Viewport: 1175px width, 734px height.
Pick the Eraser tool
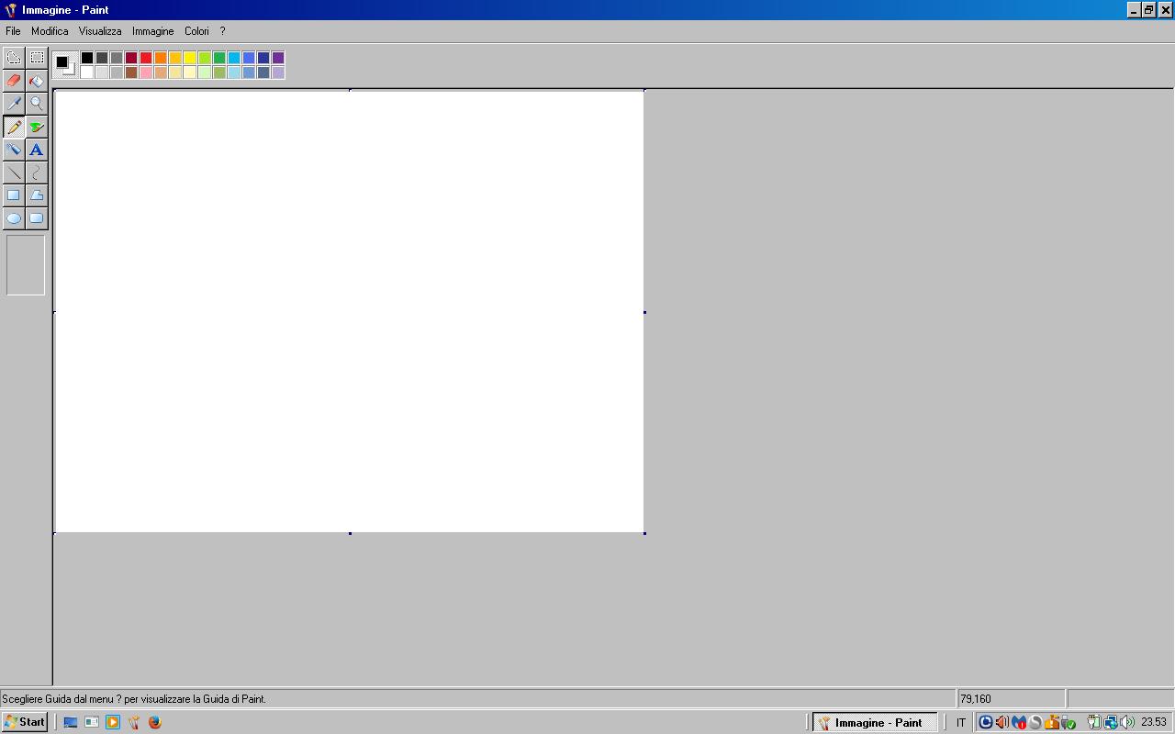coord(14,81)
